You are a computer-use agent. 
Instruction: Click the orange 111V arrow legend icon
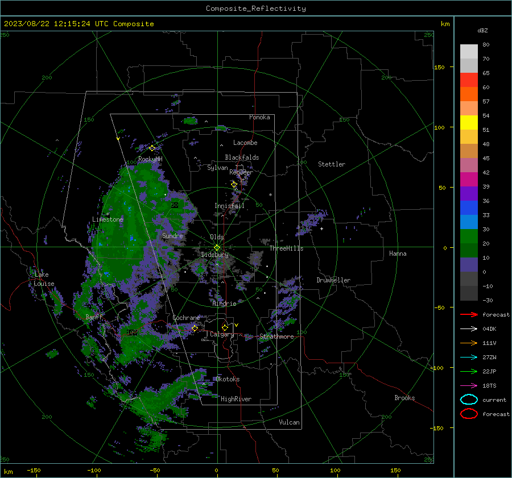(469, 343)
